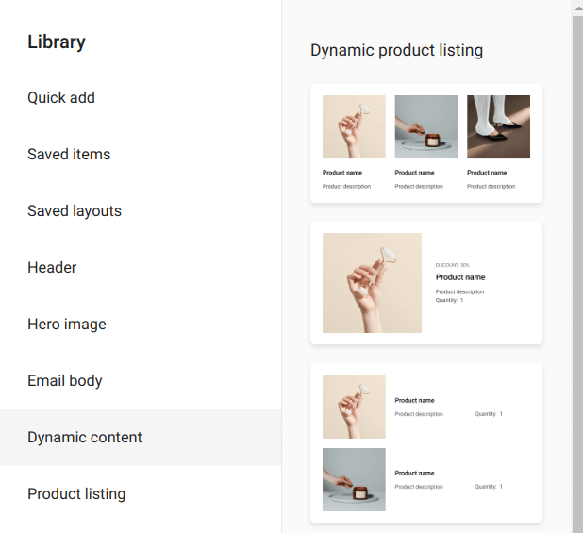Click the jar image in the third layout card

point(354,479)
